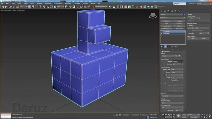Image resolution: width=212 pixels, height=119 pixels.
Task: Open the Mitering Uniform dropdown
Action: click(x=178, y=61)
